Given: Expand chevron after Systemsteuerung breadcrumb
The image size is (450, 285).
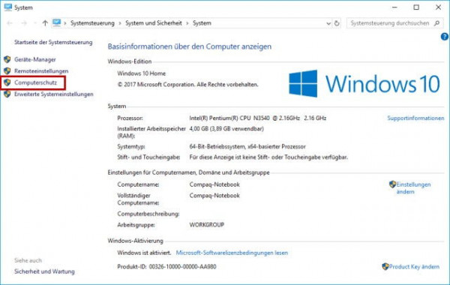Looking at the screenshot, I should [x=120, y=23].
